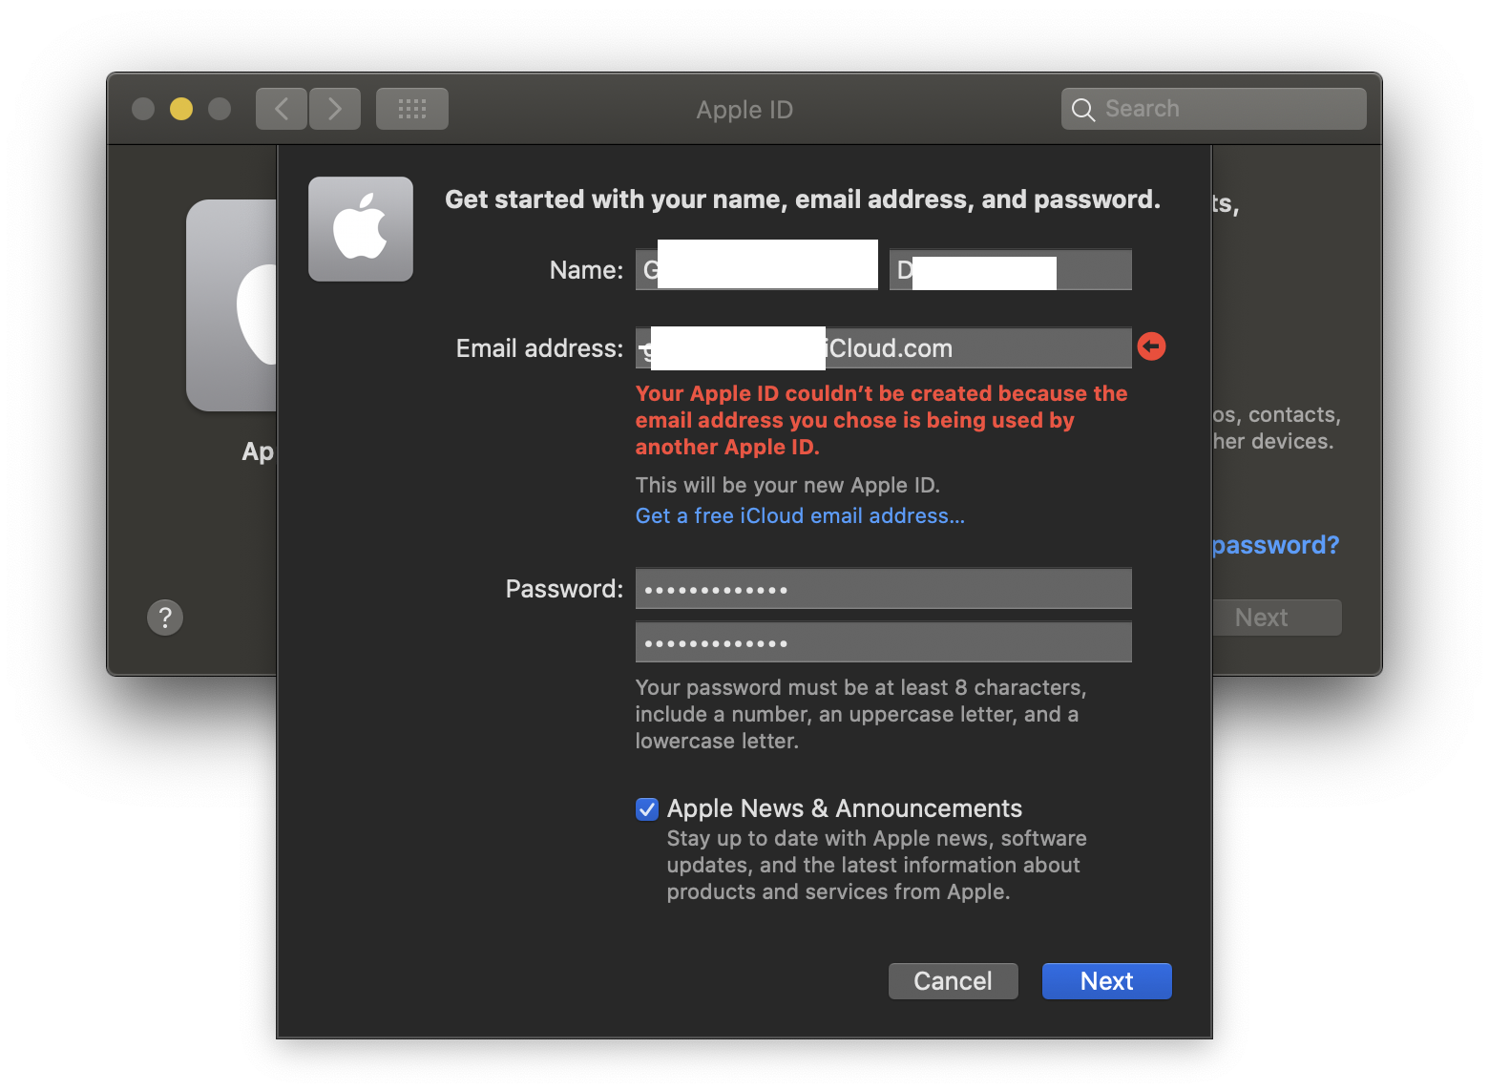Click the red Apple ID error message text
1489x1090 pixels.
[882, 420]
